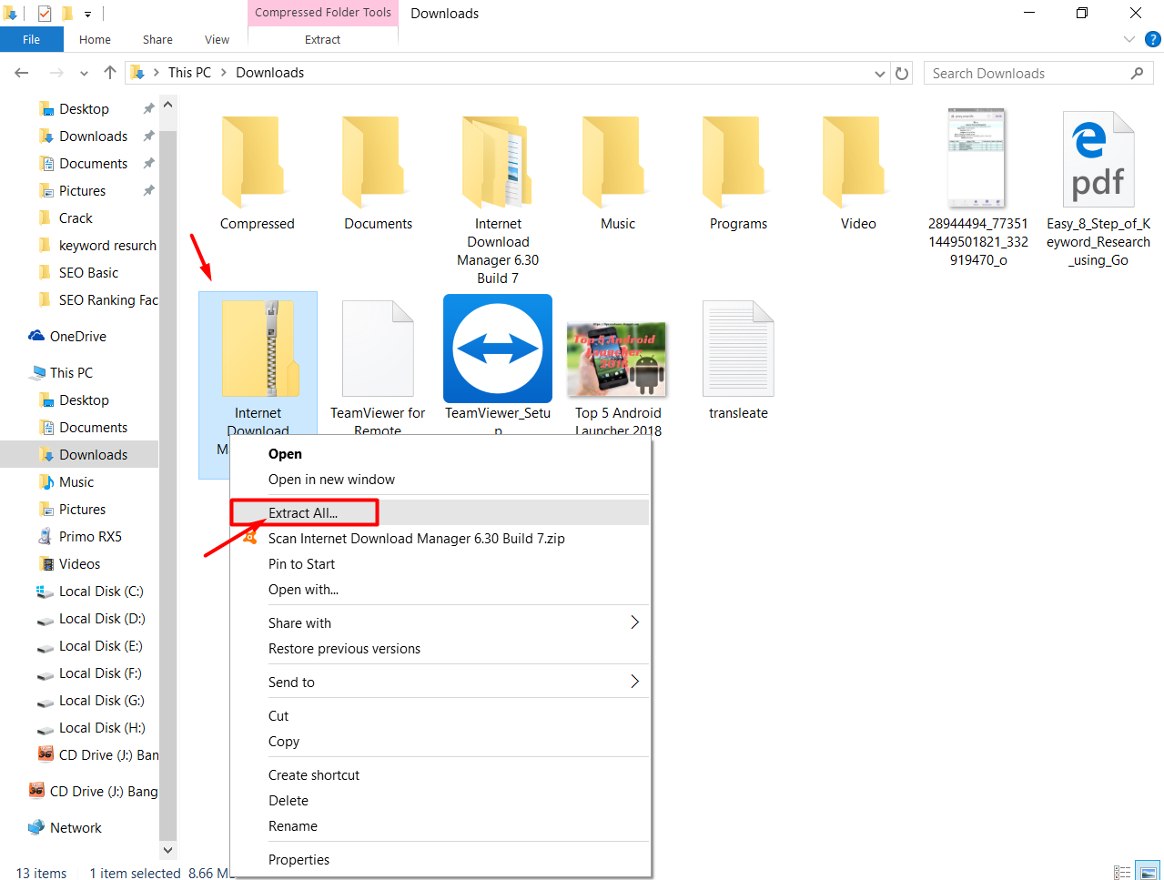Screen dimensions: 1164x880
Task: Choose Properties in context menu
Action: click(440, 860)
